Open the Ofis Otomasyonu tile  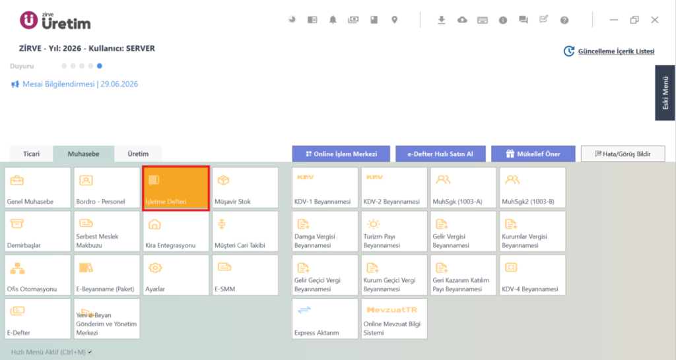click(x=38, y=275)
